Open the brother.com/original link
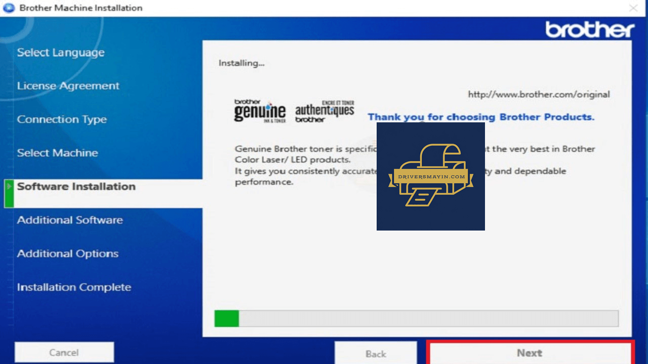The height and width of the screenshot is (364, 648). 539,95
